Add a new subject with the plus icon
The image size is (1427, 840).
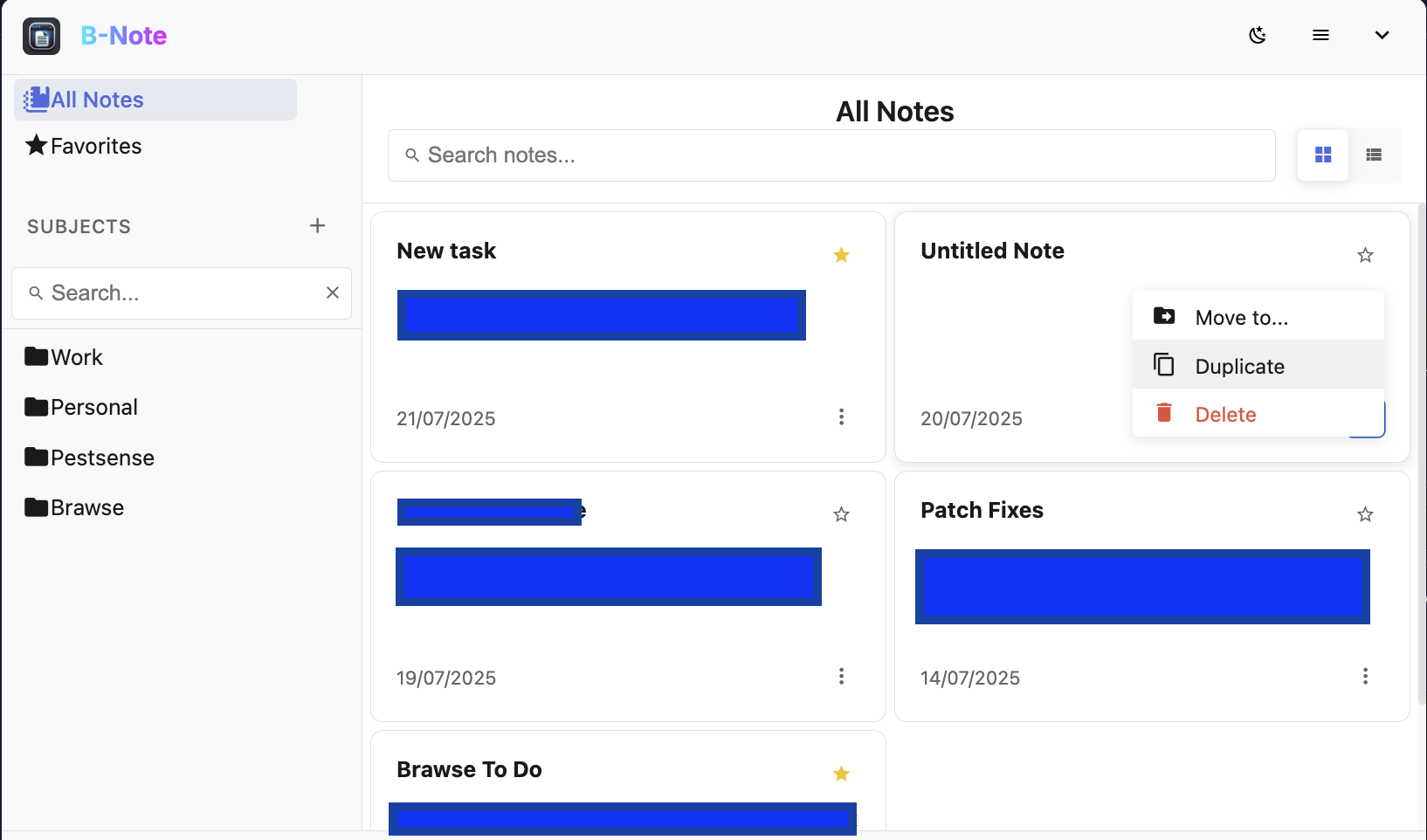[317, 225]
